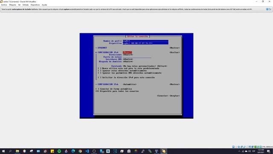Viewport: 273px width, 154px height.
Task: Click the CONFIGURACIÓN IPv4 heading
Action: 108,52
